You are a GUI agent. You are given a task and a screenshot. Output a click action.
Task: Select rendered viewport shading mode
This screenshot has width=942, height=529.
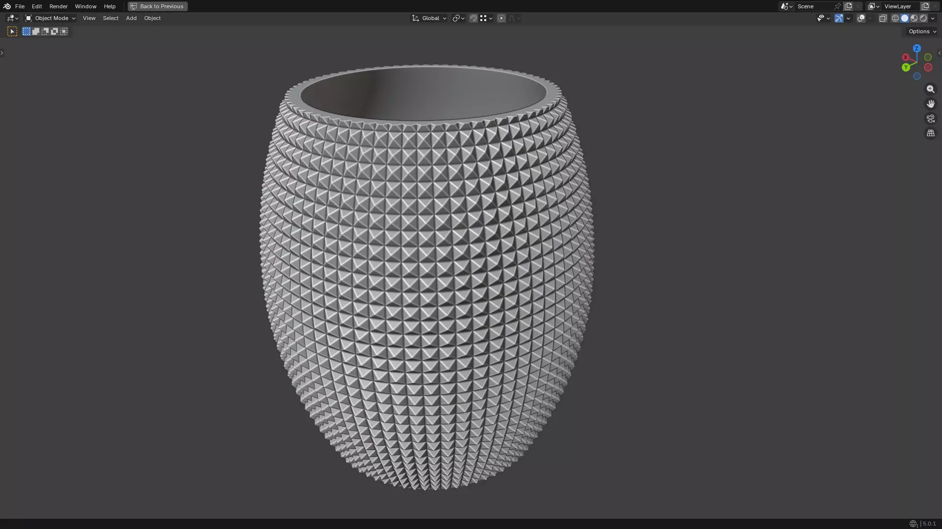click(x=923, y=18)
